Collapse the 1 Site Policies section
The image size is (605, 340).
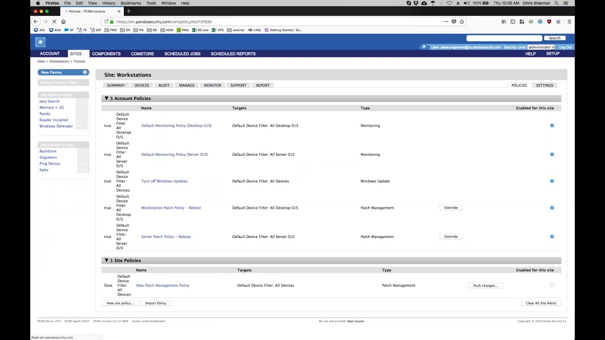click(x=106, y=260)
